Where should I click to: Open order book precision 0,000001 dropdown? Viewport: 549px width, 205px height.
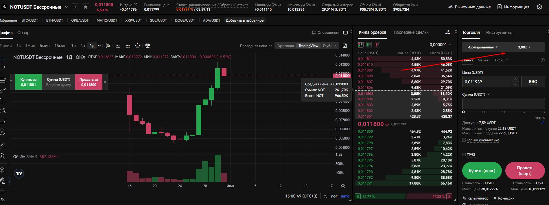[x=441, y=45]
